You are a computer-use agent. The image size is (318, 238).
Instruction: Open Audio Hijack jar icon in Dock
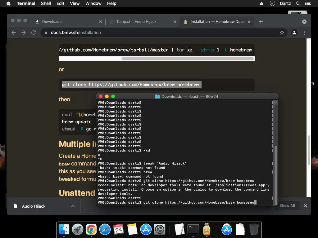pos(207,230)
